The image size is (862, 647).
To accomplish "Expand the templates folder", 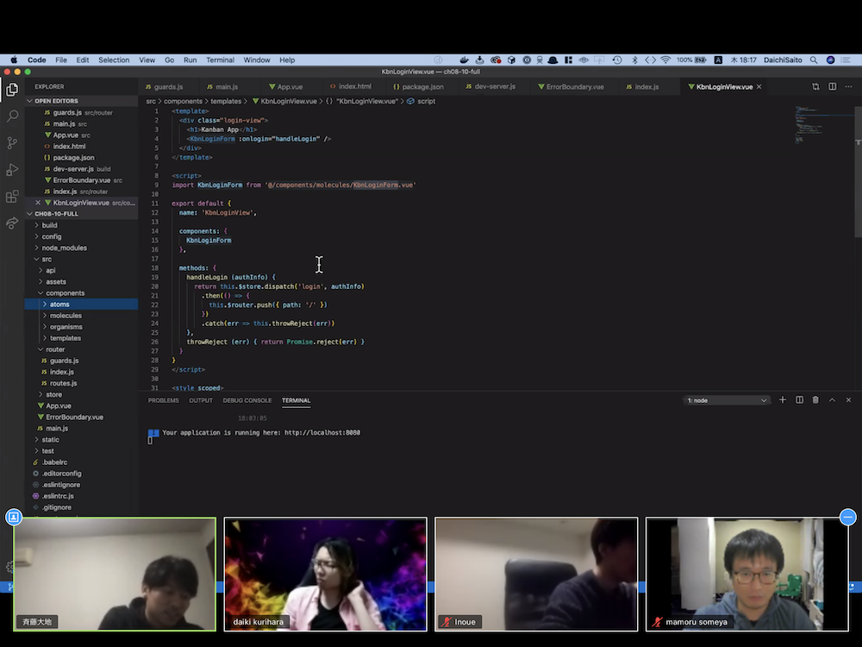I will 81,338.
